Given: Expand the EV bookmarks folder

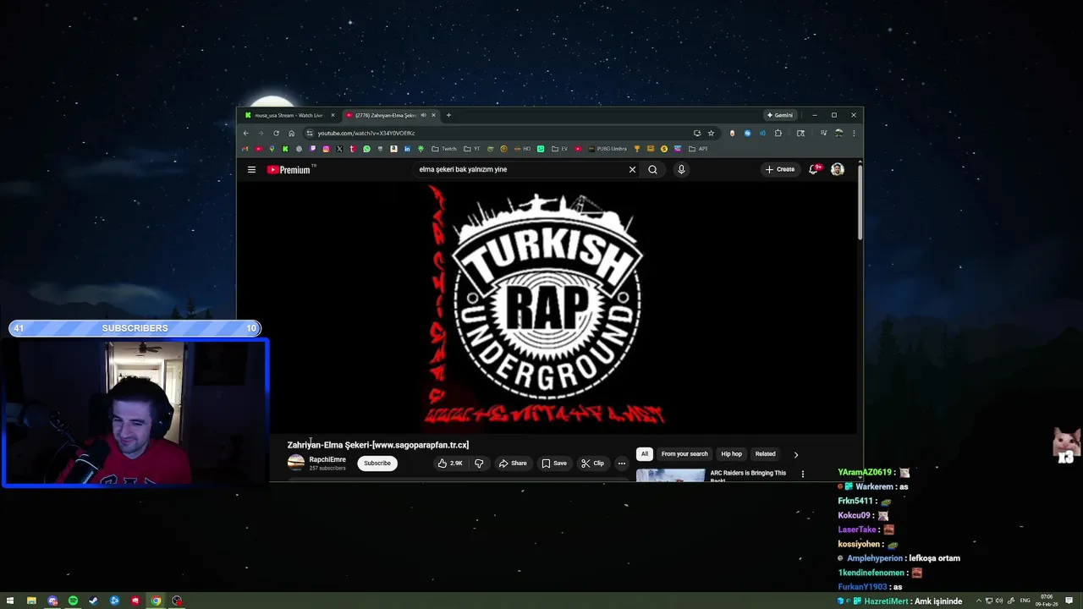Looking at the screenshot, I should pyautogui.click(x=559, y=149).
